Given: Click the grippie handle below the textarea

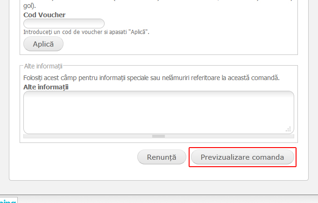Looking at the screenshot, I should point(159,136).
